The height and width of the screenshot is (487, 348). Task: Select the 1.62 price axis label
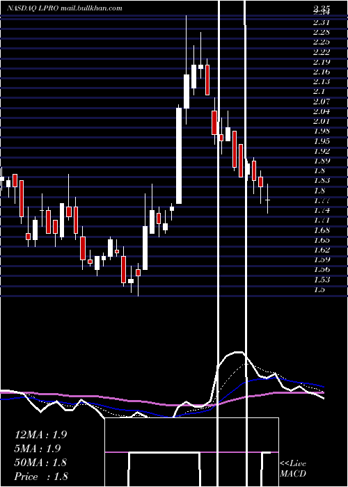tap(322, 250)
